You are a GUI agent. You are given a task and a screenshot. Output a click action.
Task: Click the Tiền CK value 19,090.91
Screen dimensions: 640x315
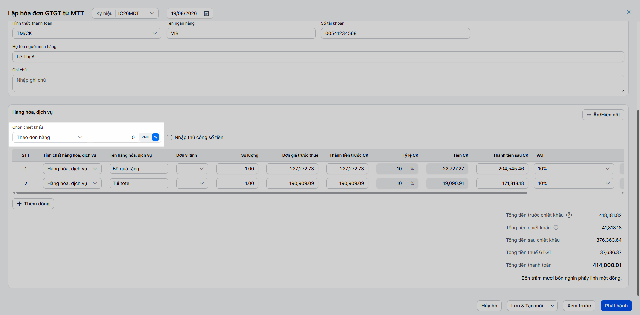pyautogui.click(x=447, y=183)
